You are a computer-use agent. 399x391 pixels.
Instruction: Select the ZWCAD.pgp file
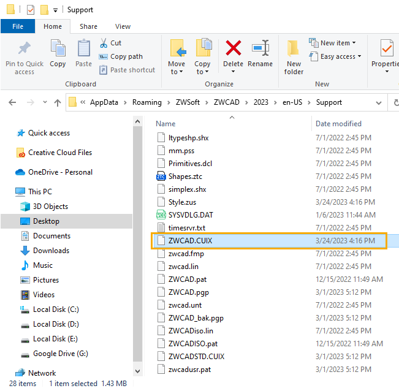tap(189, 292)
